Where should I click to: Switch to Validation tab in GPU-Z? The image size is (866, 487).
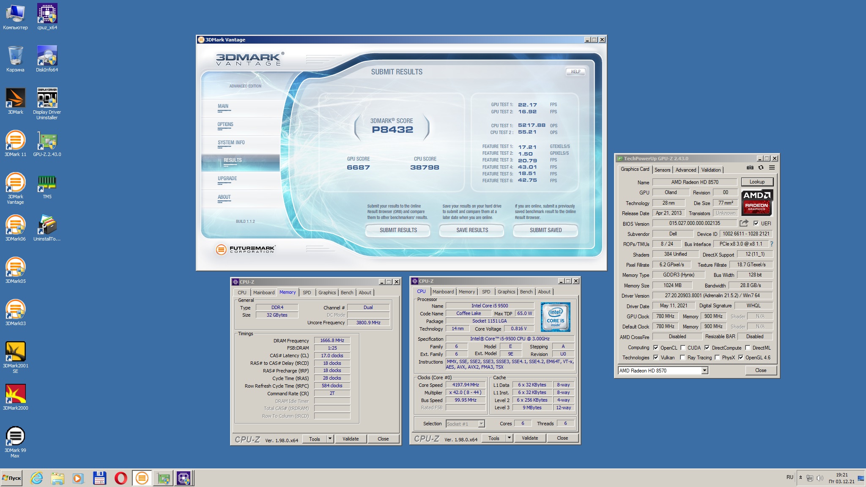[711, 170]
